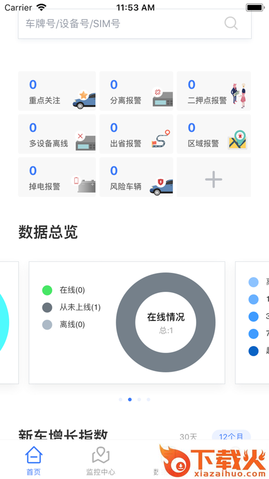Tap the shielded car icon on 风险车辆
This screenshot has width=269, height=479.
(x=161, y=186)
